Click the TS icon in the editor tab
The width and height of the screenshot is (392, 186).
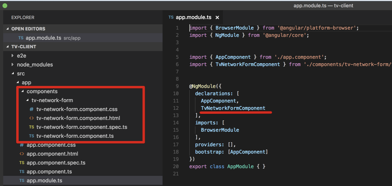171,17
